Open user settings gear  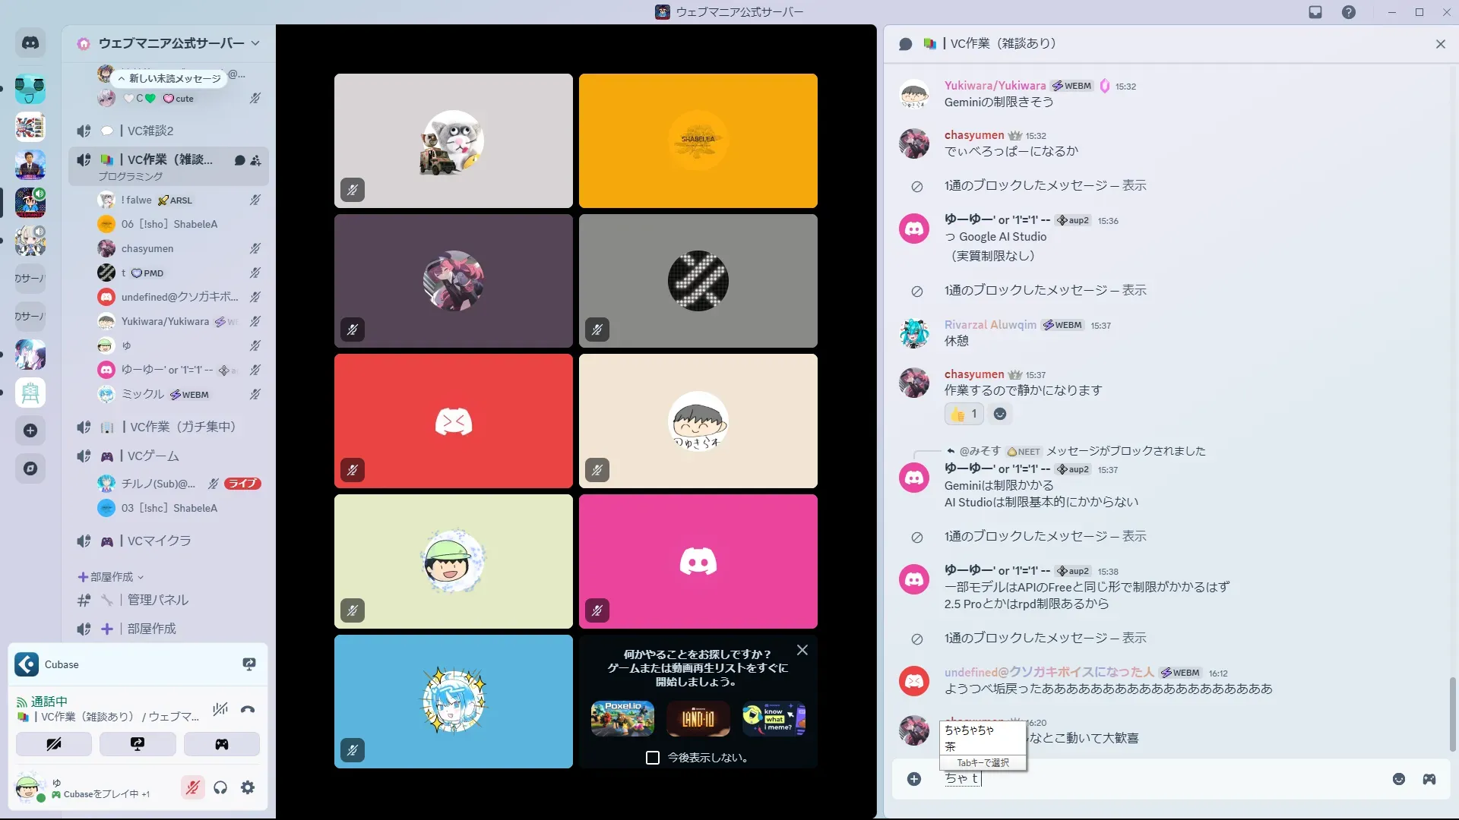click(x=248, y=787)
